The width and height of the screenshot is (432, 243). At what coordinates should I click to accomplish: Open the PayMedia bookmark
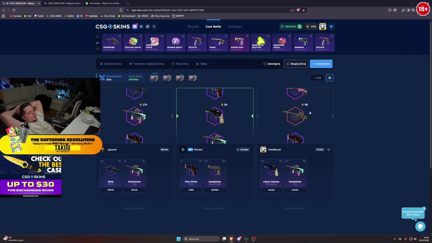click(x=91, y=16)
